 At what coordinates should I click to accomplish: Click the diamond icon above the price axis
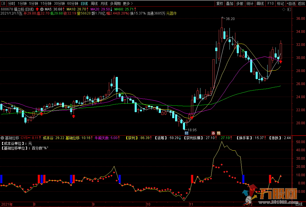point(284,9)
